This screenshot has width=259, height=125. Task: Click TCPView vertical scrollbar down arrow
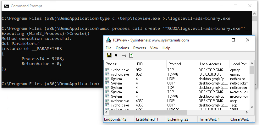pos(252,107)
